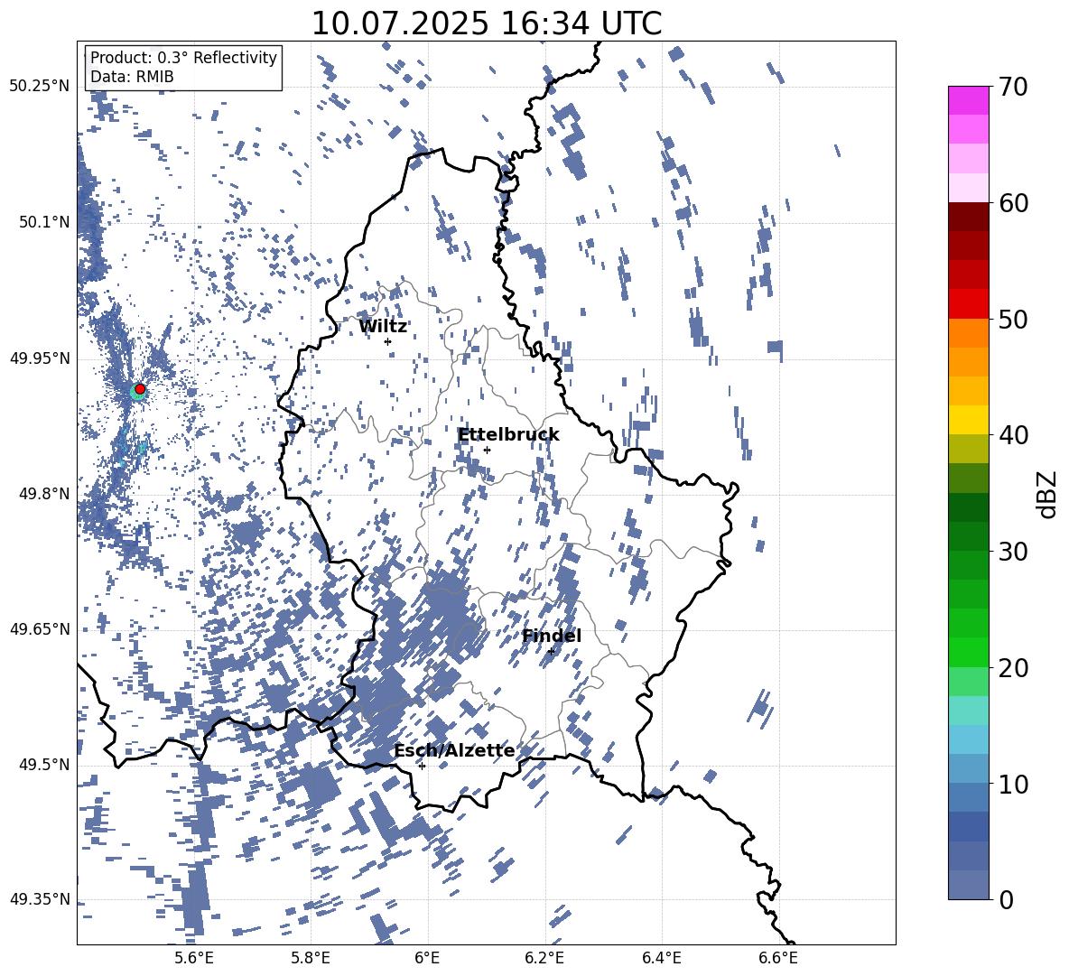Click the 49.8°N latitude label
1069x976 pixels.
click(44, 494)
